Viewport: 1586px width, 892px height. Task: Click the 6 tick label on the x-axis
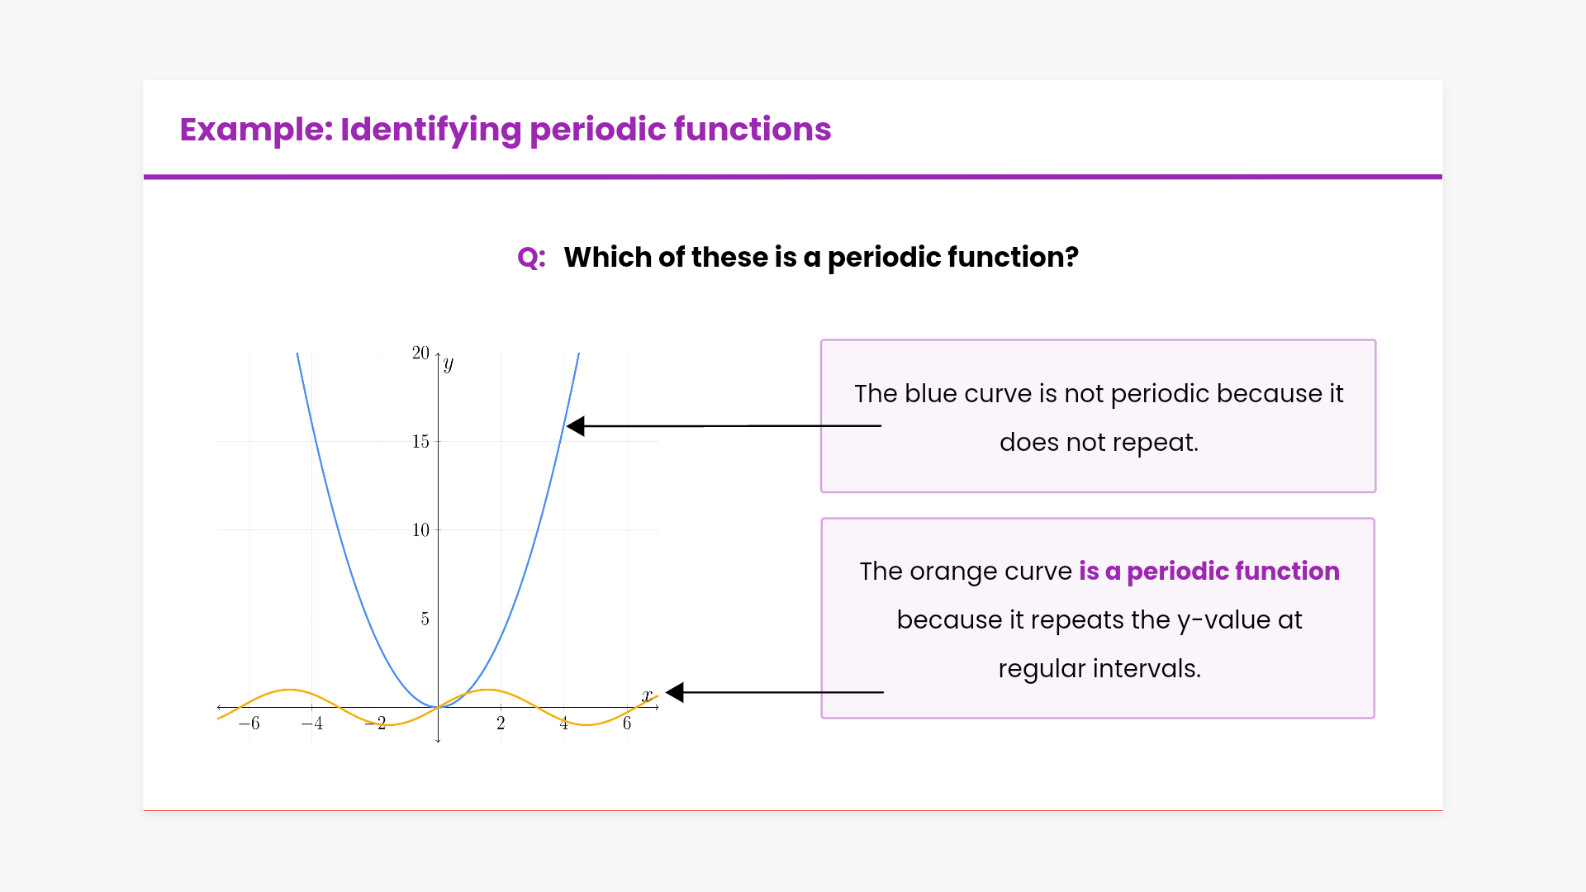pos(627,724)
